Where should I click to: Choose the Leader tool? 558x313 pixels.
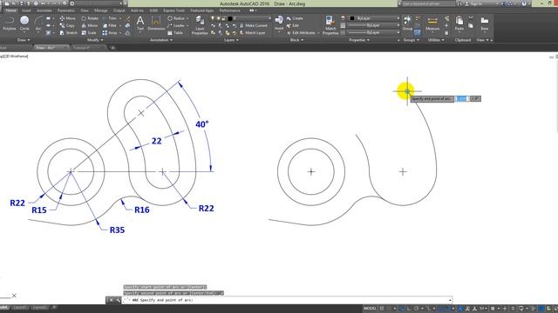point(176,25)
